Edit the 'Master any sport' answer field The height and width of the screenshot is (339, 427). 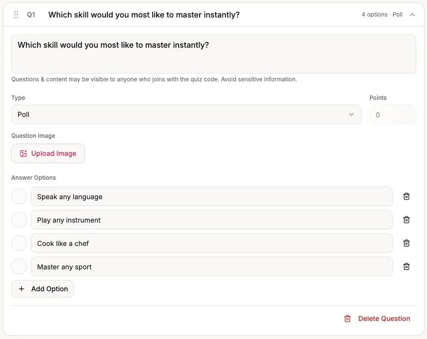tap(212, 266)
